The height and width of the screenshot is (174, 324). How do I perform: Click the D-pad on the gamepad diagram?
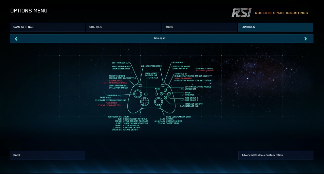click(145, 102)
